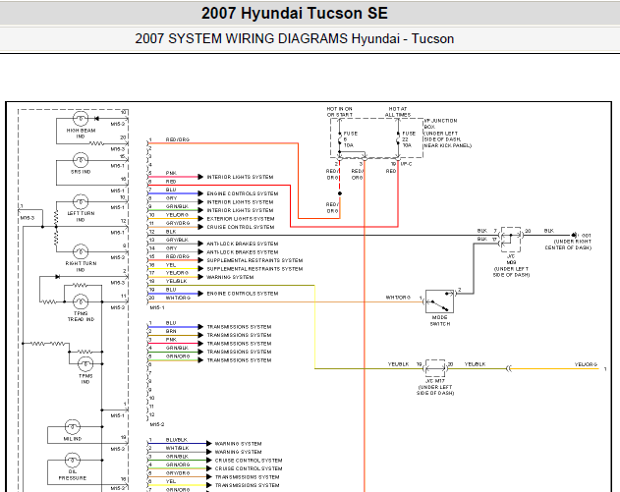The image size is (620, 492).
Task: Click ENGINE CONTROLS SYSTEM beside pin 7 BLU wire
Action: [243, 193]
